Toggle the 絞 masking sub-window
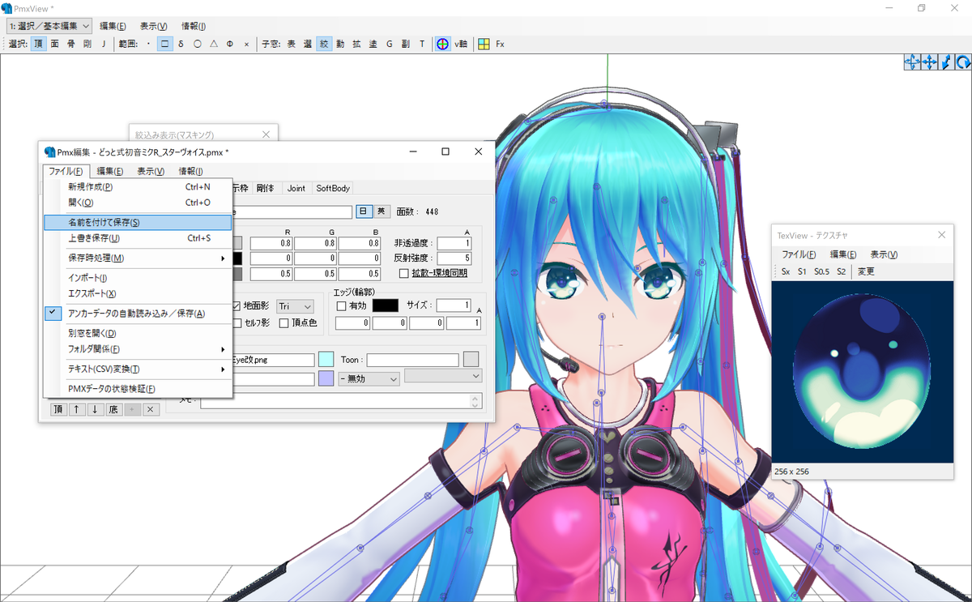The image size is (972, 602). point(324,44)
